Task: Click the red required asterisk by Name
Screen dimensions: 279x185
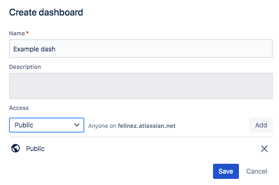Action: coord(27,33)
